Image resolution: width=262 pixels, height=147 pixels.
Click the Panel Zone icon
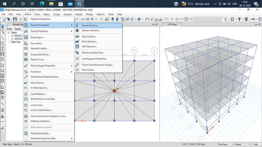pos(77,70)
